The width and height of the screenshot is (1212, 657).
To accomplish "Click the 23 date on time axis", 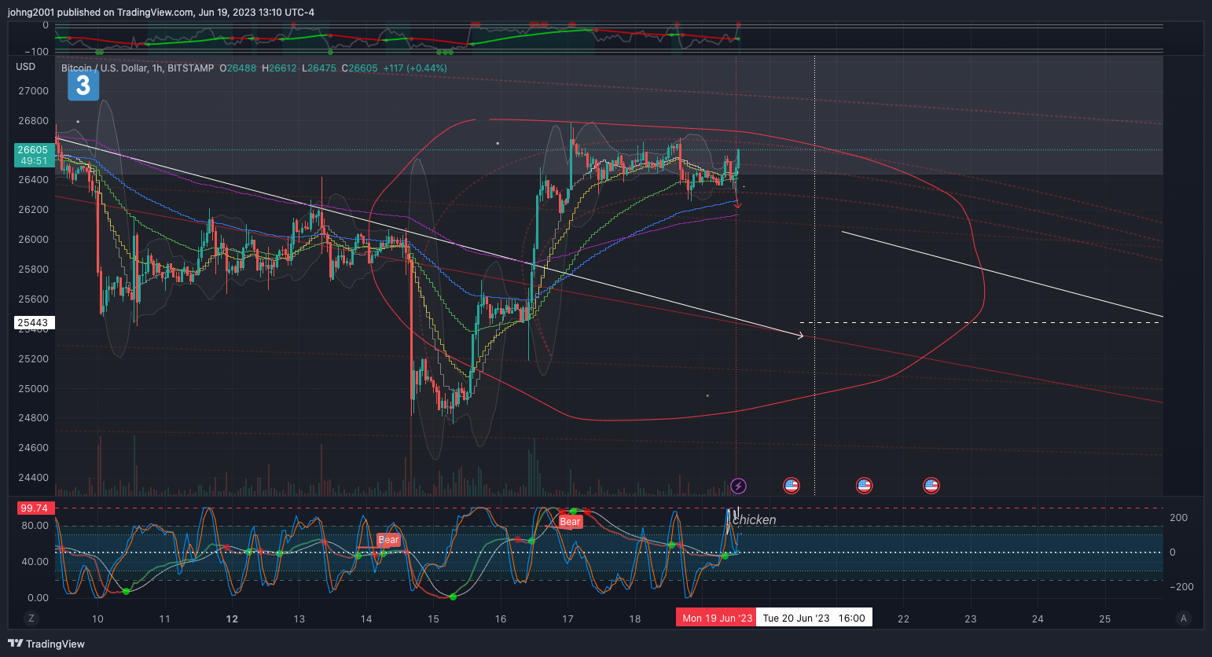I will (971, 619).
